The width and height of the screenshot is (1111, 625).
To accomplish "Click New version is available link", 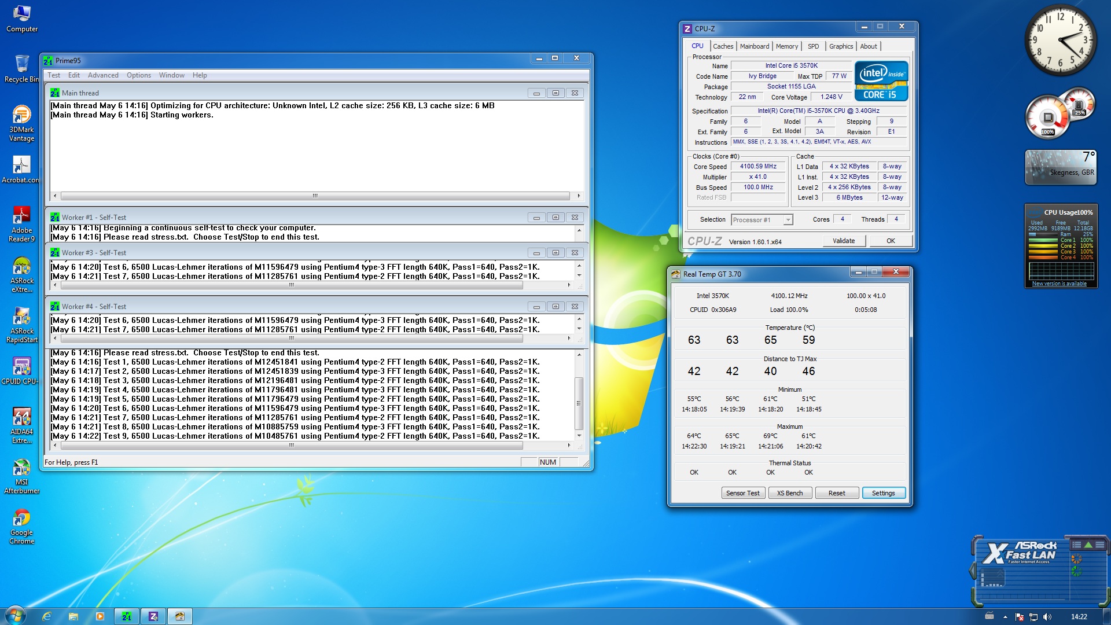I will pyautogui.click(x=1060, y=284).
